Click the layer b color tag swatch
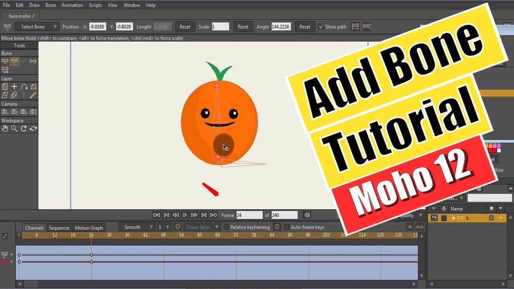 tap(491, 218)
